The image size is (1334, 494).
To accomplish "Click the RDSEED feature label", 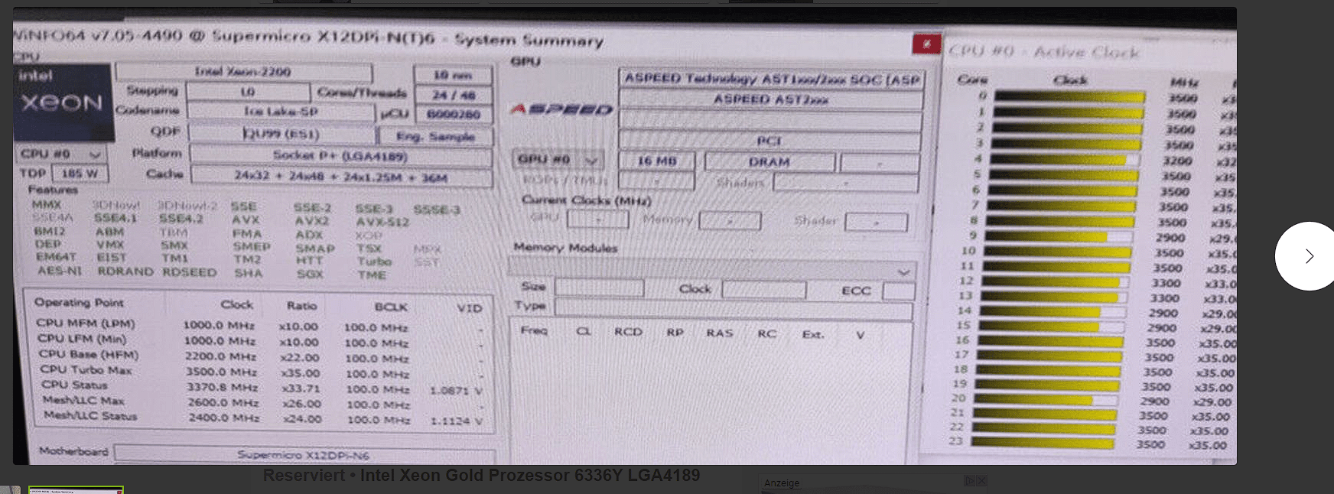I will coord(190,272).
